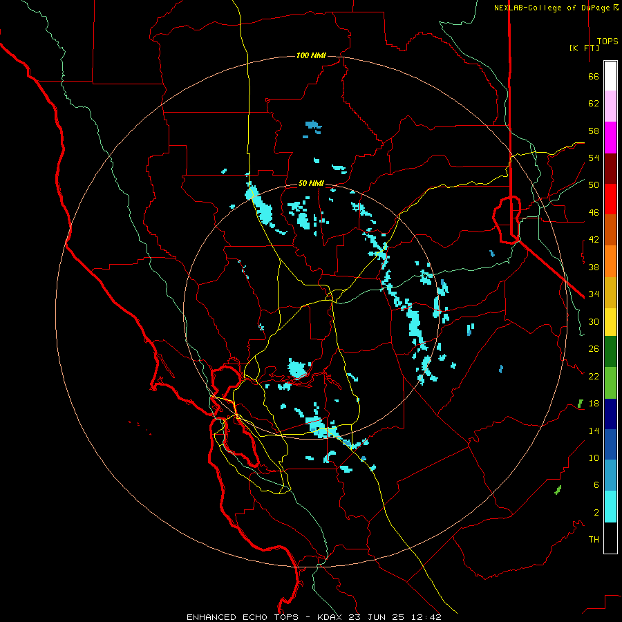Click the white 66 K FT legend swatch
Image resolution: width=622 pixels, height=622 pixels.
pyautogui.click(x=610, y=76)
